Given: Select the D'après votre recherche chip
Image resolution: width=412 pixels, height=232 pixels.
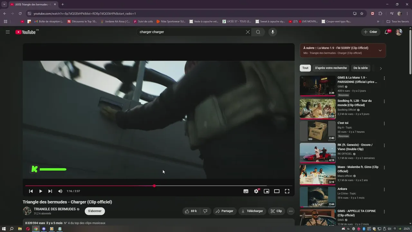Looking at the screenshot, I should point(331,68).
